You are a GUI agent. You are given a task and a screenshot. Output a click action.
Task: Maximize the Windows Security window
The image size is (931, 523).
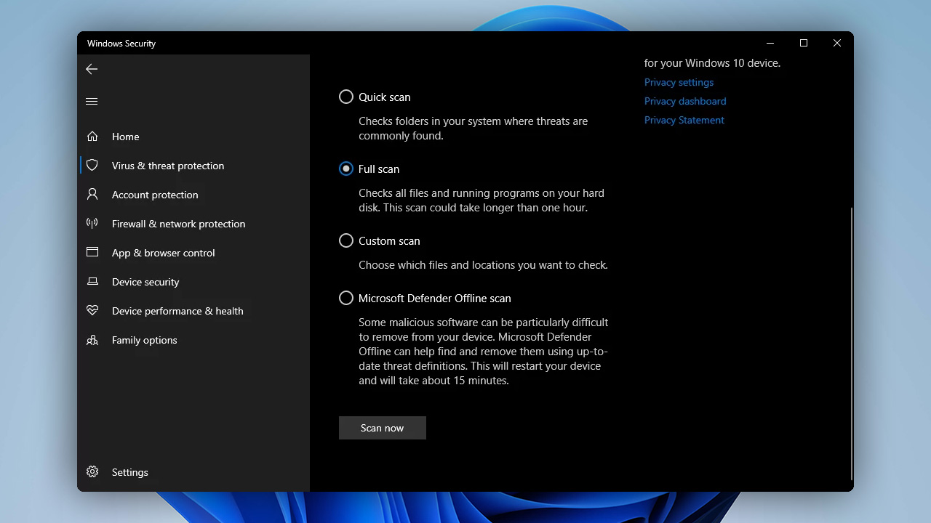[x=804, y=43]
